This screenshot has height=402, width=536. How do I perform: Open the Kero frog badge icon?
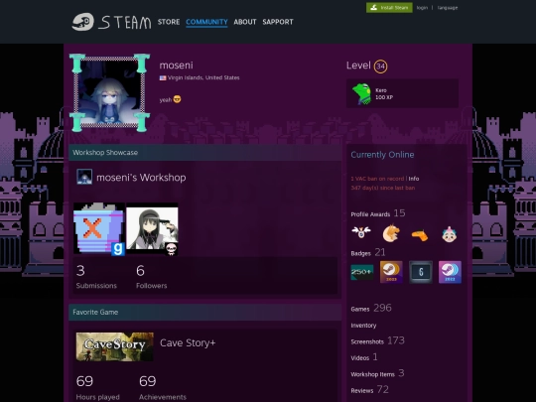click(x=361, y=93)
